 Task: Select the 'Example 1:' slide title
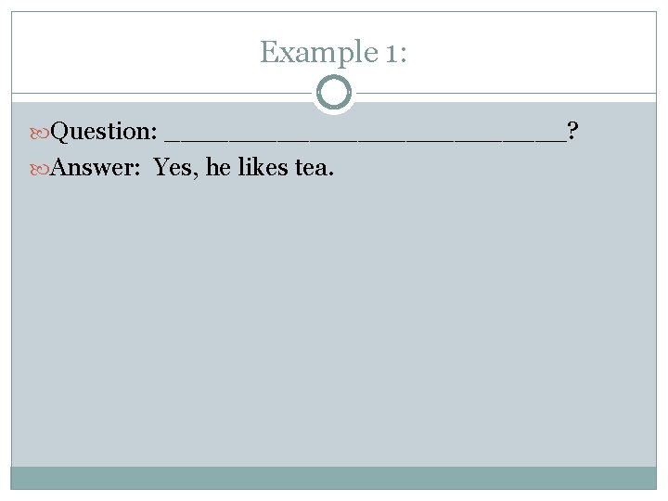coord(333,52)
